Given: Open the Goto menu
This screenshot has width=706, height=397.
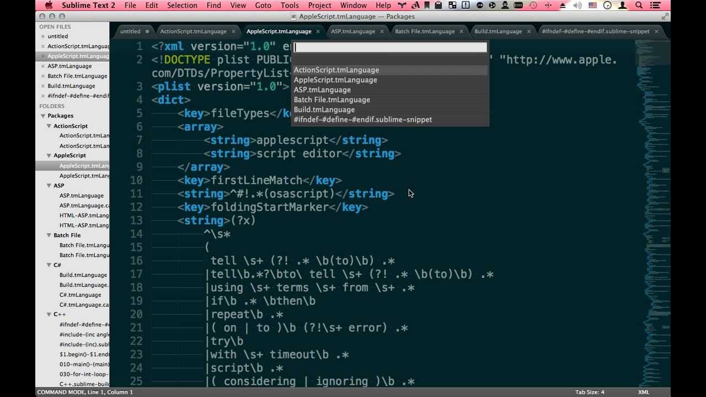Looking at the screenshot, I should coord(263,6).
